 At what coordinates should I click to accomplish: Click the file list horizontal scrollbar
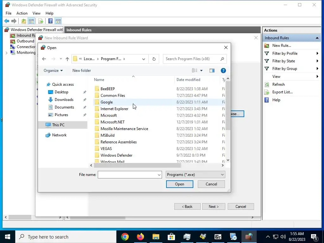[x=137, y=165]
